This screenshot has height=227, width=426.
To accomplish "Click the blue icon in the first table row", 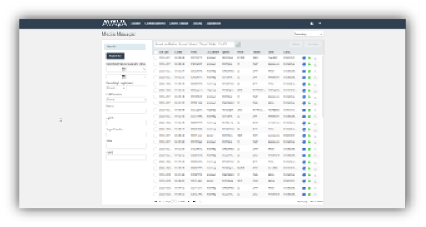I will [304, 58].
